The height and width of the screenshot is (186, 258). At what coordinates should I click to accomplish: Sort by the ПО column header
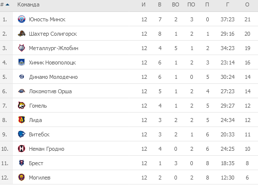tap(191, 4)
